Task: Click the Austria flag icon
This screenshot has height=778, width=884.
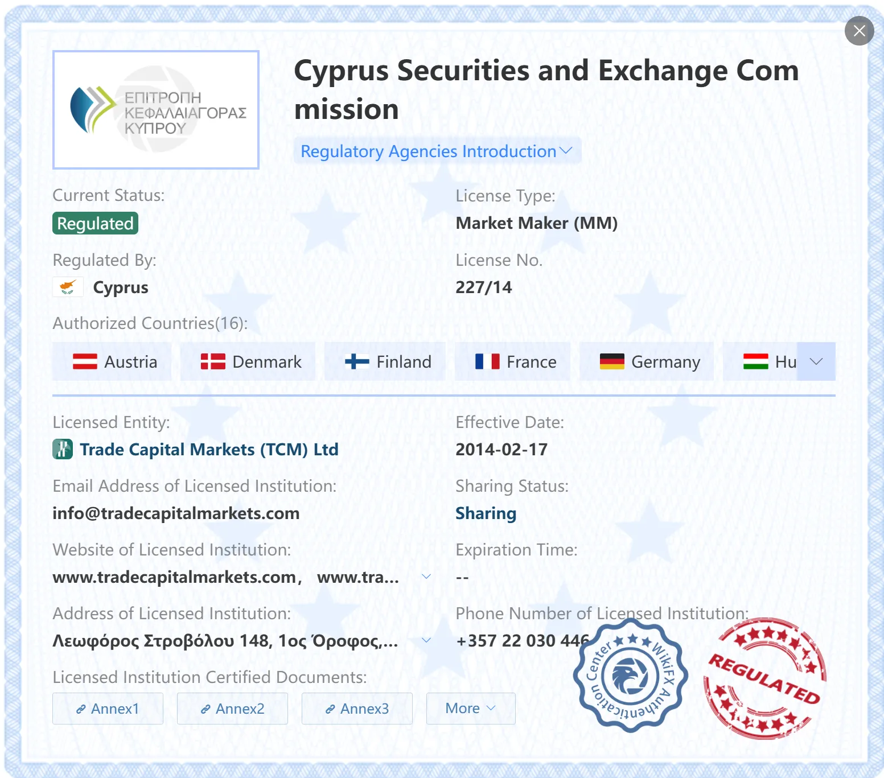Action: 85,361
